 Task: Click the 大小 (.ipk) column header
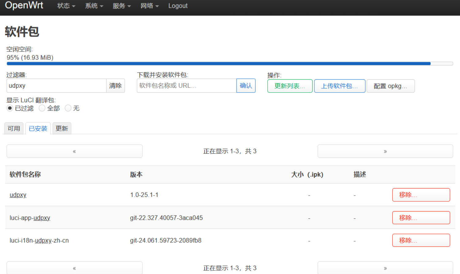click(307, 174)
